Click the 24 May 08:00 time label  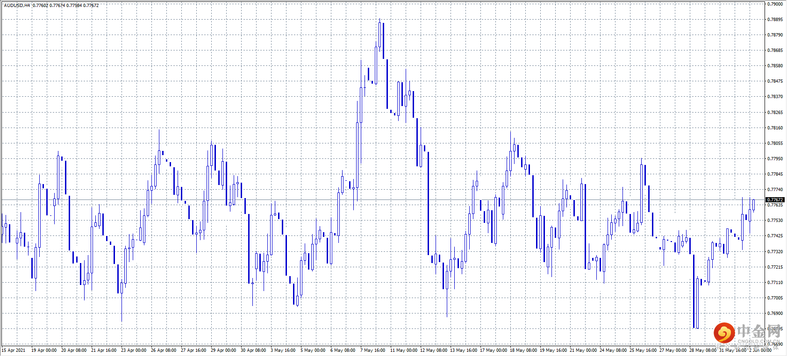tap(613, 350)
